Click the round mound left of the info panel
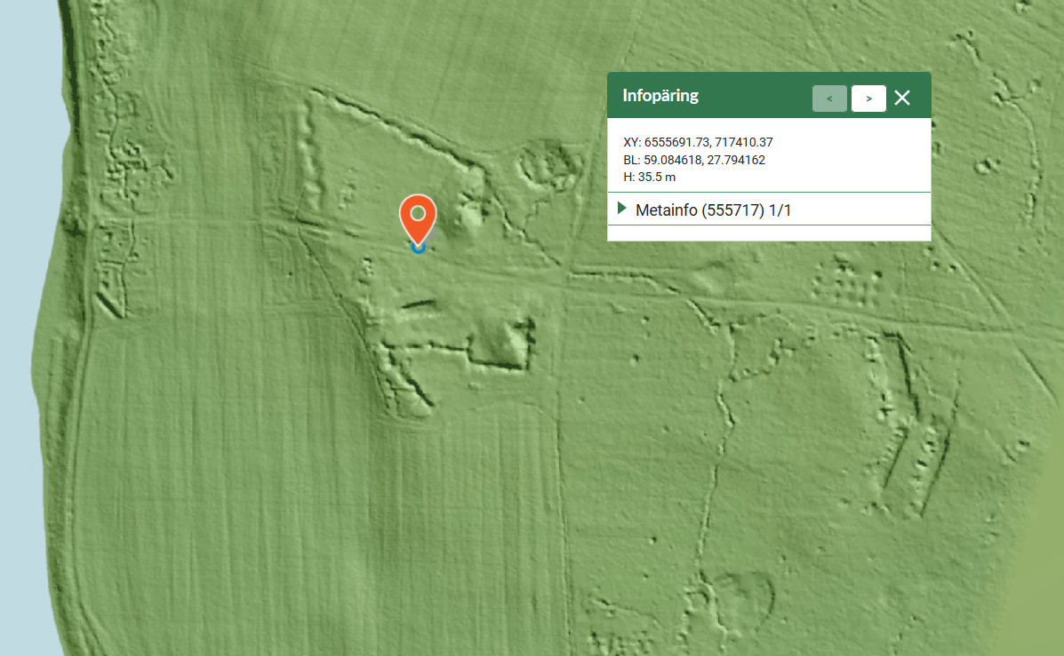Viewport: 1064px width, 656px height. pos(549,166)
